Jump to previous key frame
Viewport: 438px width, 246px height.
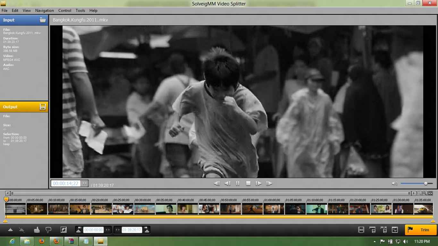217,184
